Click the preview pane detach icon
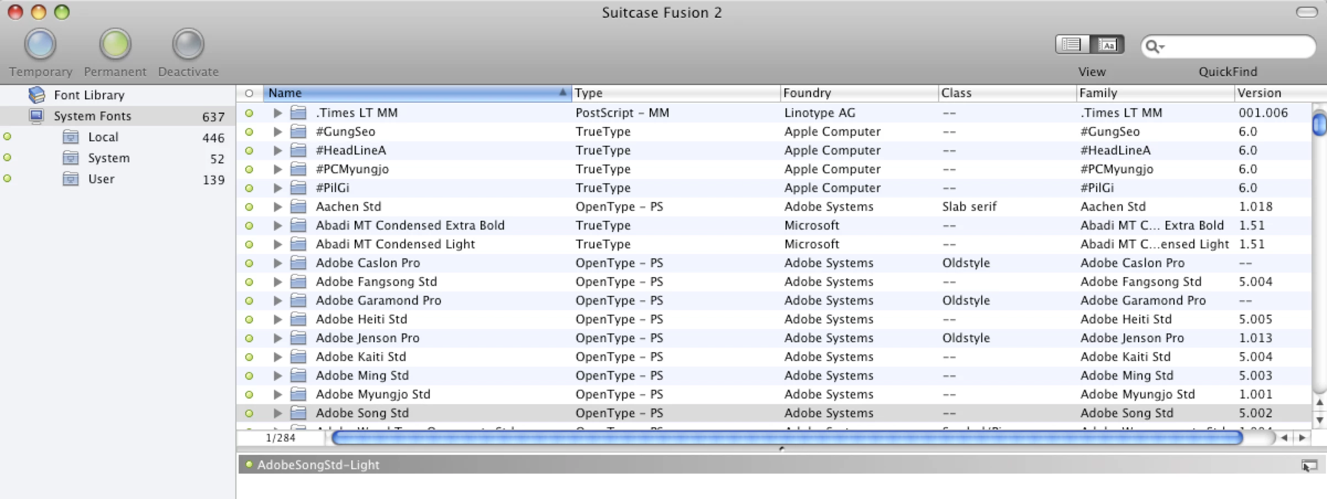 [x=1309, y=465]
